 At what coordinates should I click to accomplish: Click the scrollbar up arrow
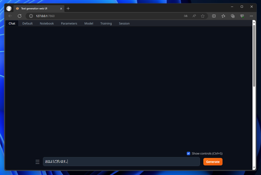(x=254, y=22)
